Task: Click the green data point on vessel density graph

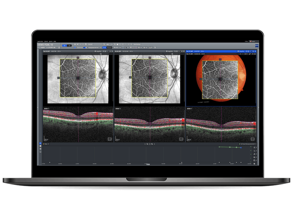Action: coord(230,147)
